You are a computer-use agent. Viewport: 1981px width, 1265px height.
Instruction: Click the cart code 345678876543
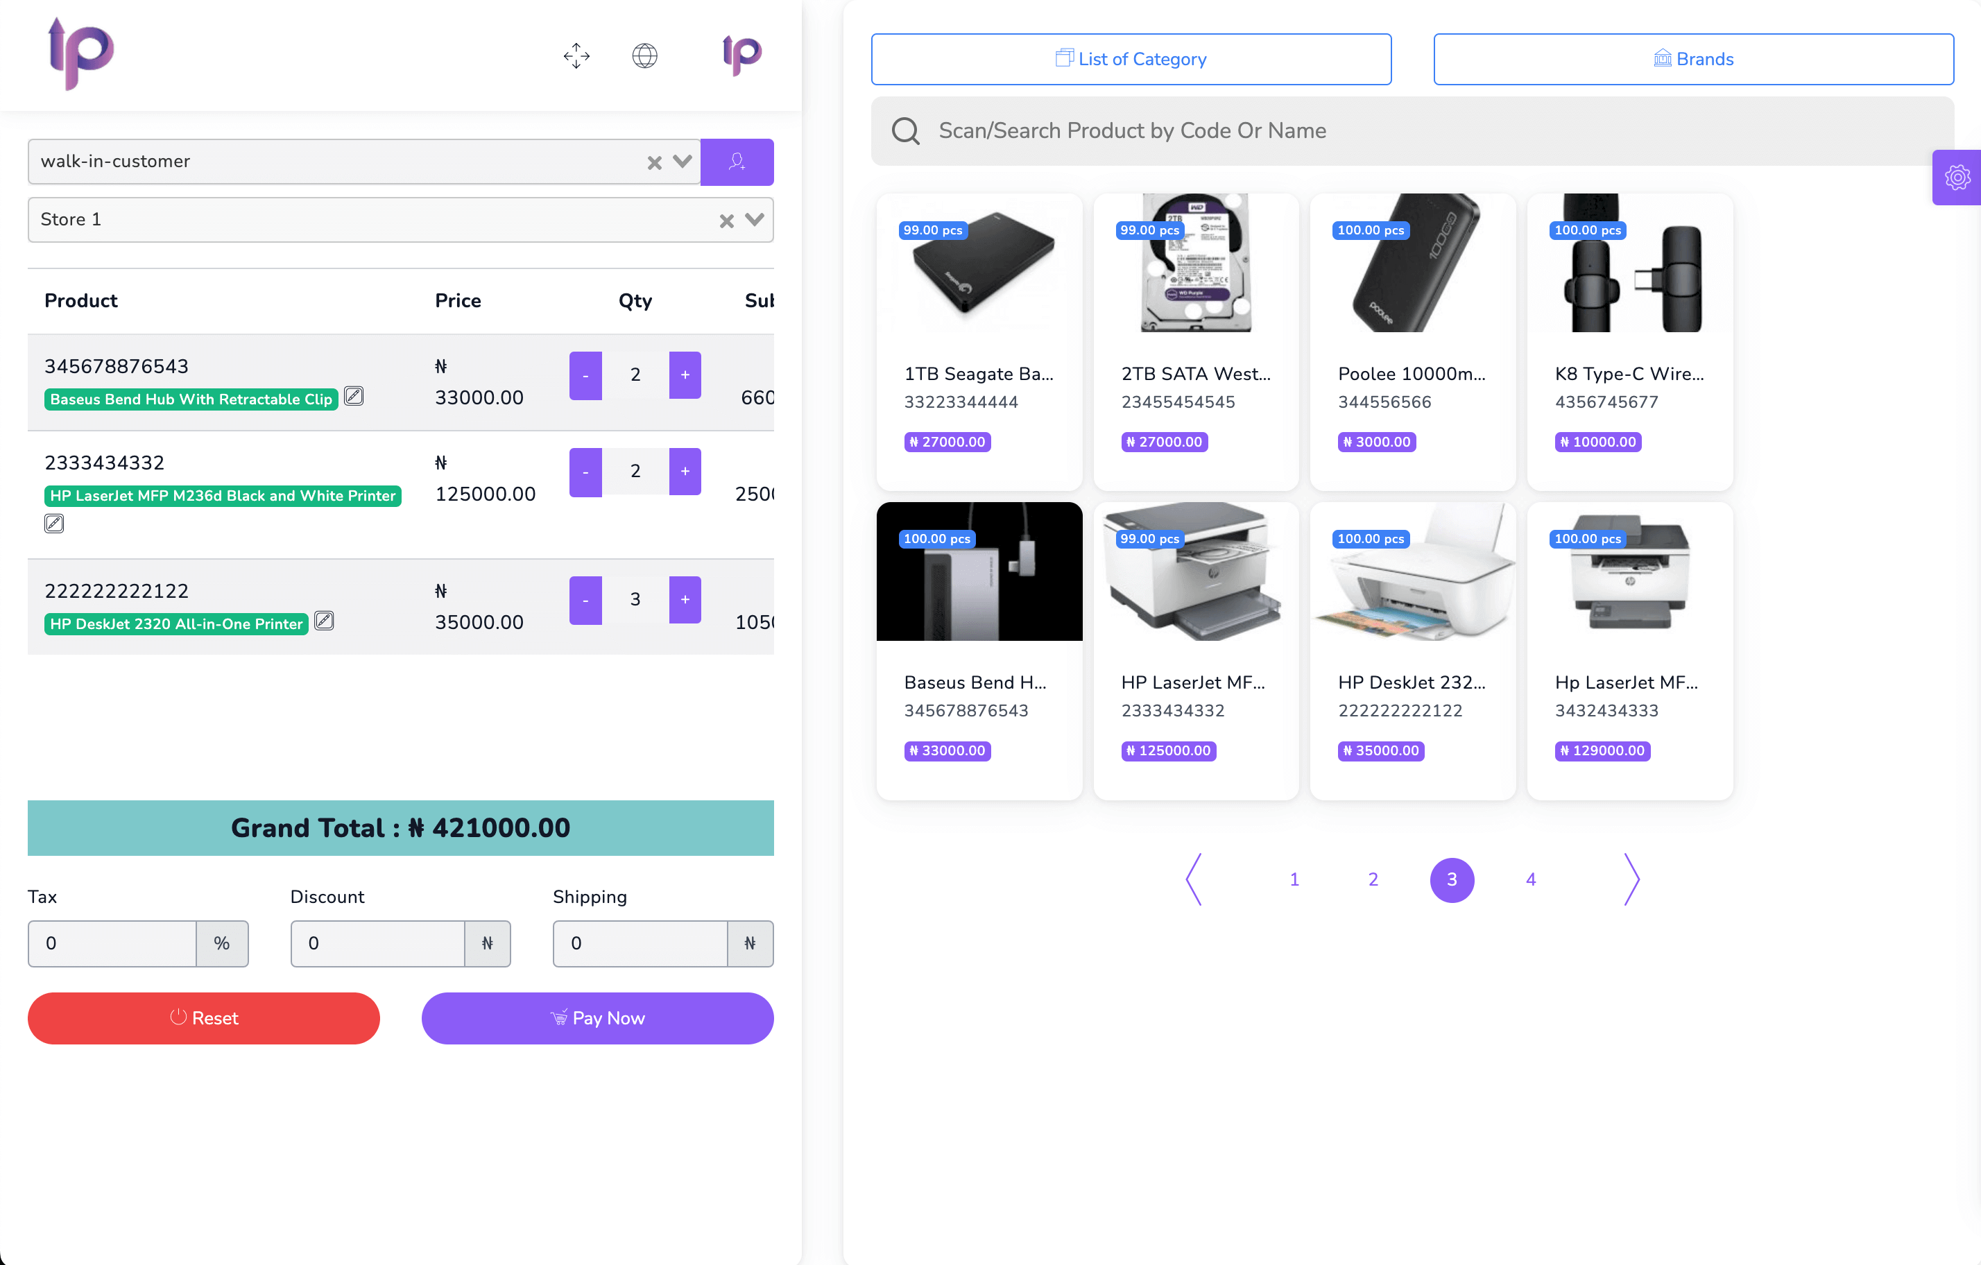(x=116, y=366)
